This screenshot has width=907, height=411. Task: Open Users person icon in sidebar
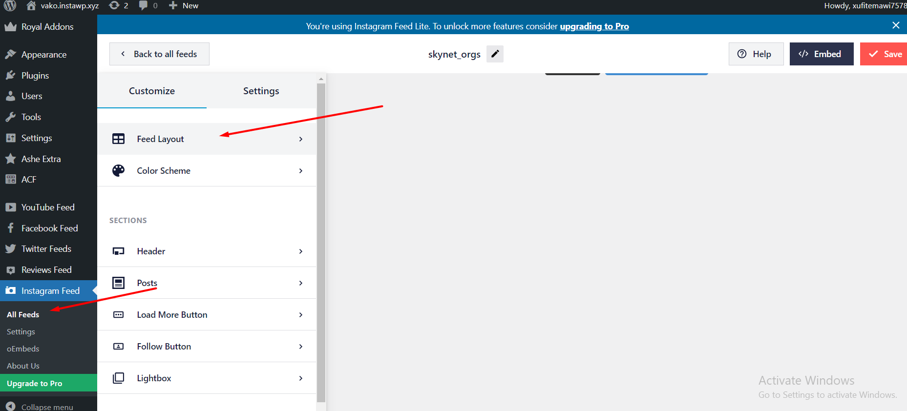pos(10,96)
